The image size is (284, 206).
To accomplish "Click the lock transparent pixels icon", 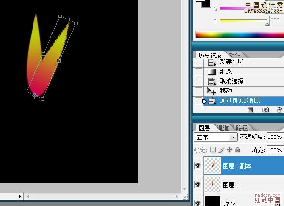I will click(213, 150).
